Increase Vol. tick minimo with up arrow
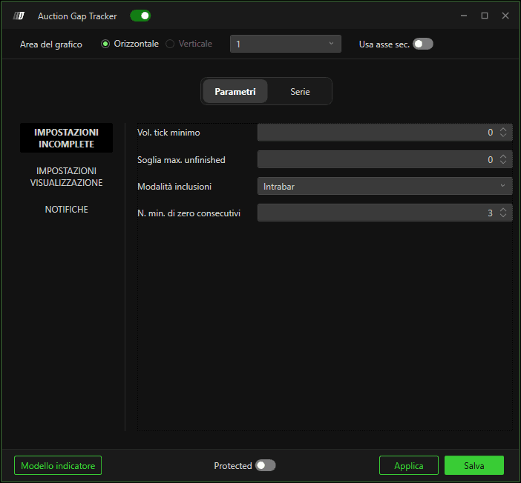This screenshot has width=521, height=483. click(503, 130)
